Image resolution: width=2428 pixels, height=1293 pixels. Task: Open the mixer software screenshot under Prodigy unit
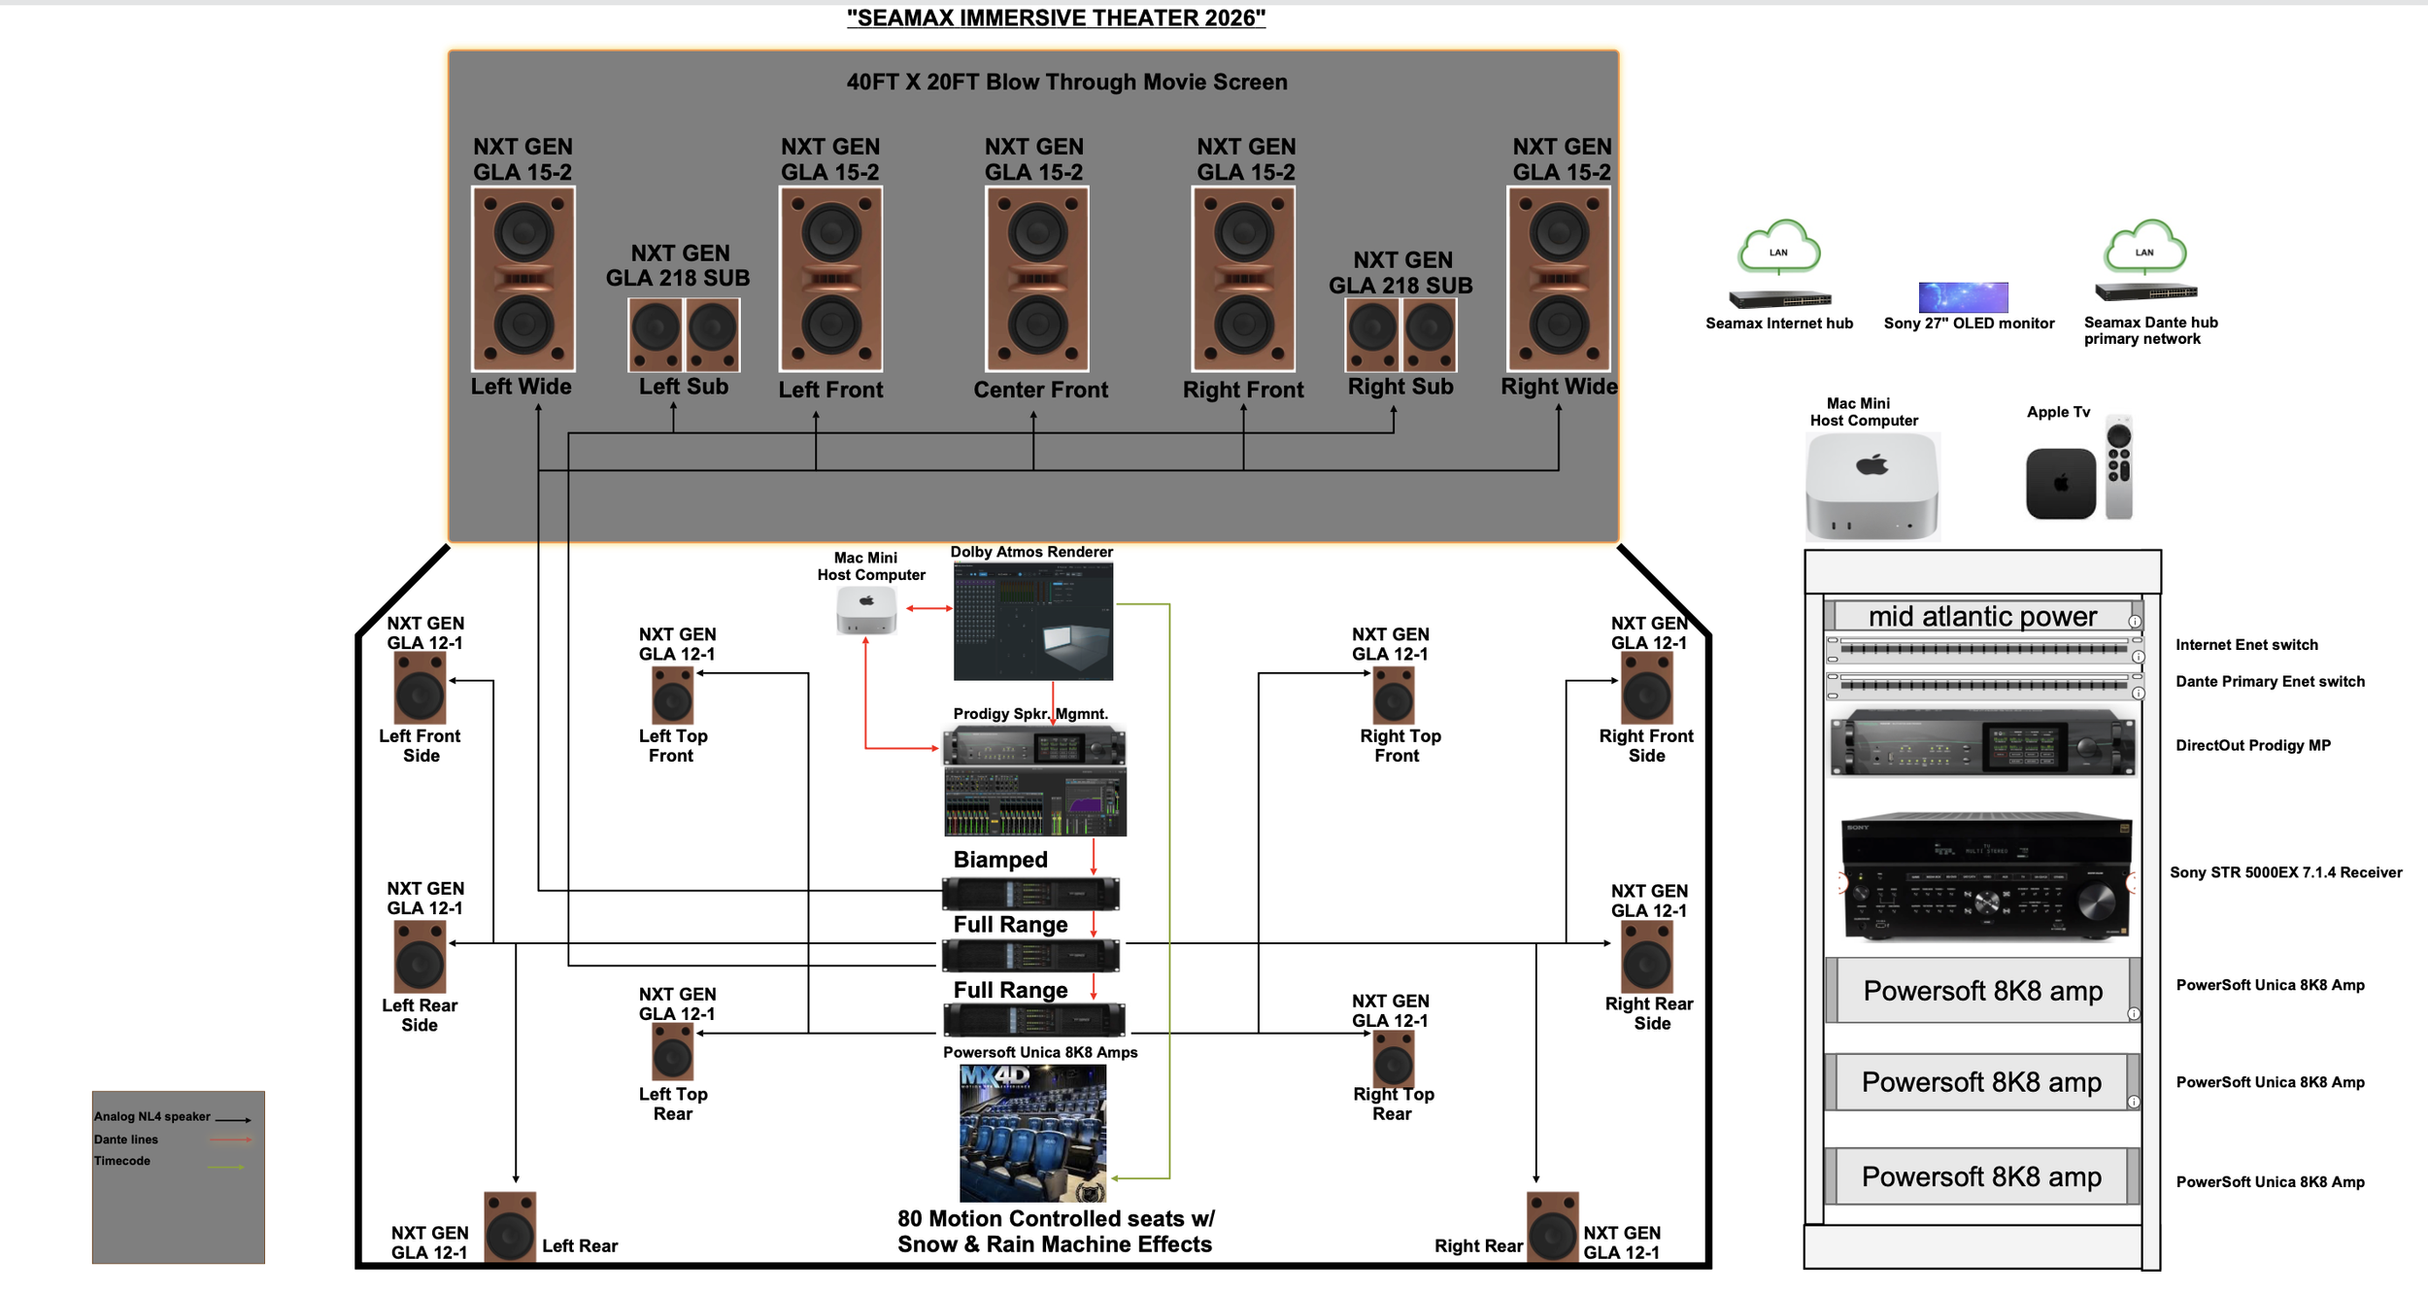[x=1035, y=801]
